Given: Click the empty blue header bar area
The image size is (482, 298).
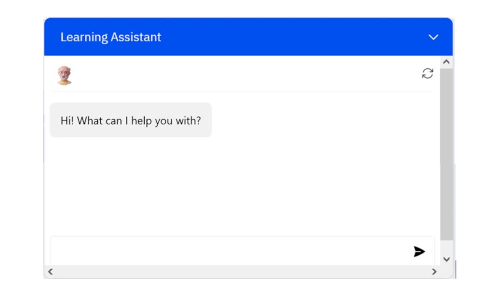Looking at the screenshot, I should (x=289, y=37).
